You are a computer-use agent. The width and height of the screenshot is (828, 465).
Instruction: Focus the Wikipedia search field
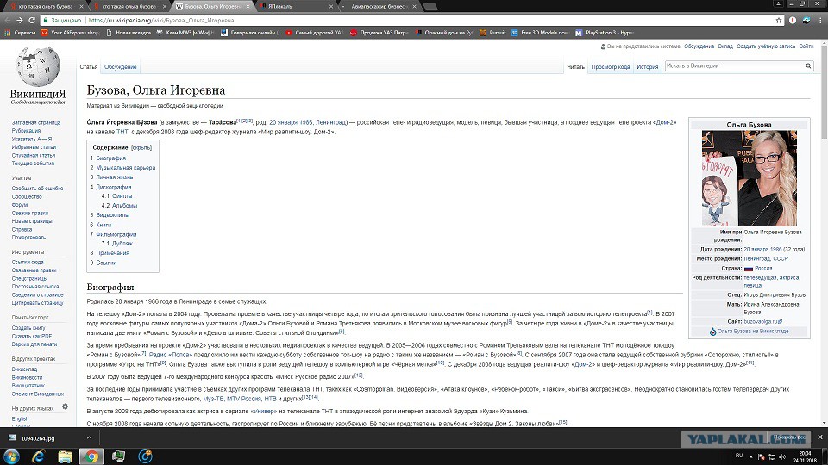734,66
